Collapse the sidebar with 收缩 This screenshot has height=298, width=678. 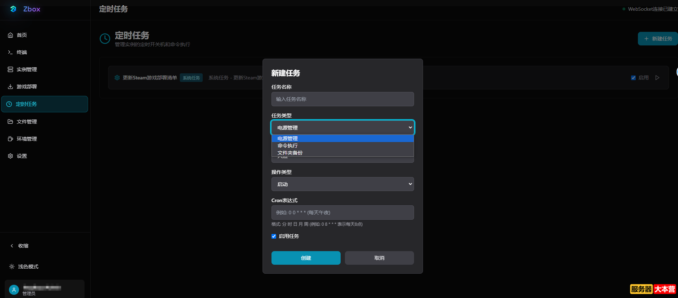pyautogui.click(x=20, y=246)
